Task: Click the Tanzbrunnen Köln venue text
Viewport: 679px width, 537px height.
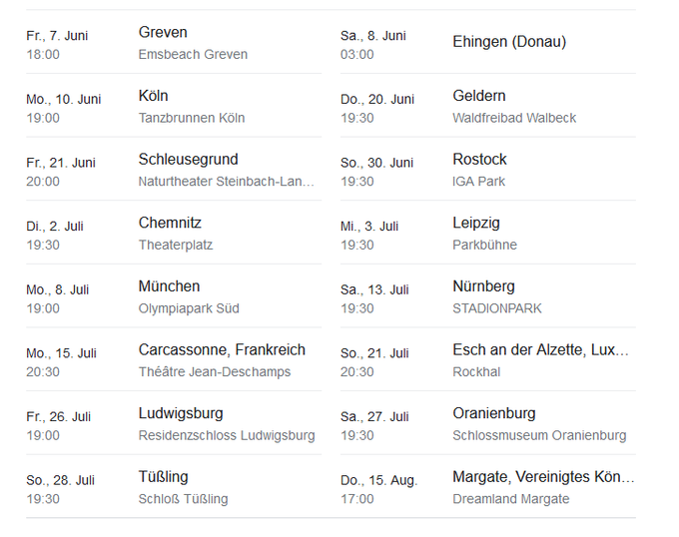Action: [x=192, y=118]
